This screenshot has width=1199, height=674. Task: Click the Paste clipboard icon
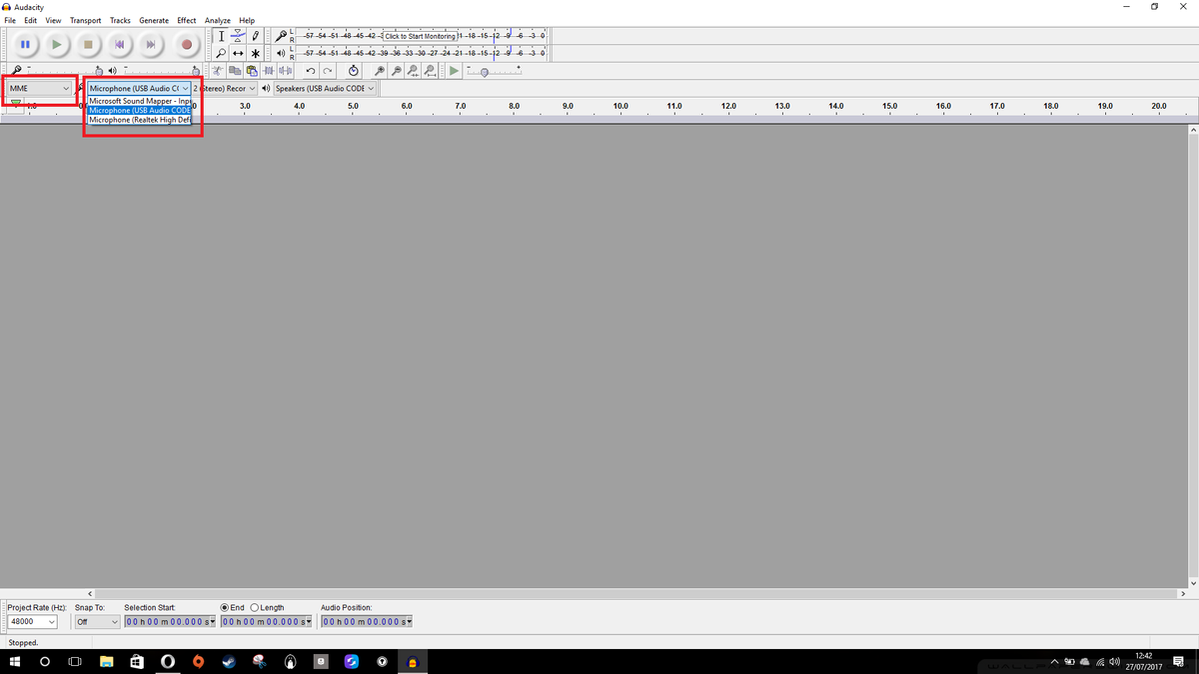tap(252, 71)
